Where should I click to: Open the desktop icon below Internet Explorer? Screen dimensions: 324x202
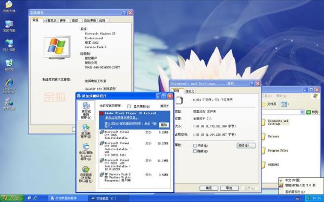pyautogui.click(x=9, y=104)
